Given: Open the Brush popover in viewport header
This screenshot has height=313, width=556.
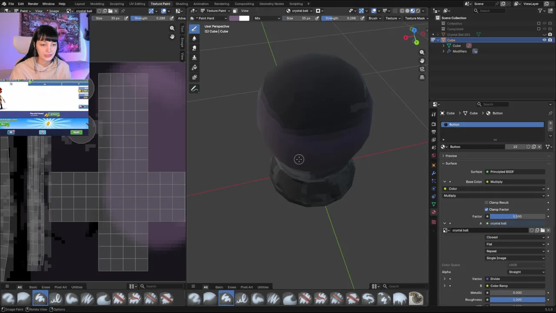Looking at the screenshot, I should [x=375, y=18].
